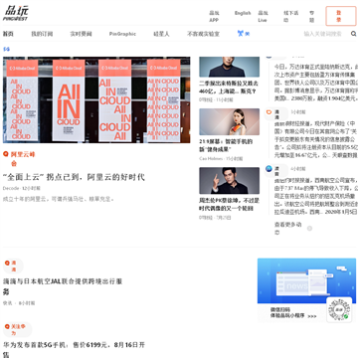Screen dimensions: 358x358
Task: Open headline 华为发布首款5G手机
Action: click(74, 350)
